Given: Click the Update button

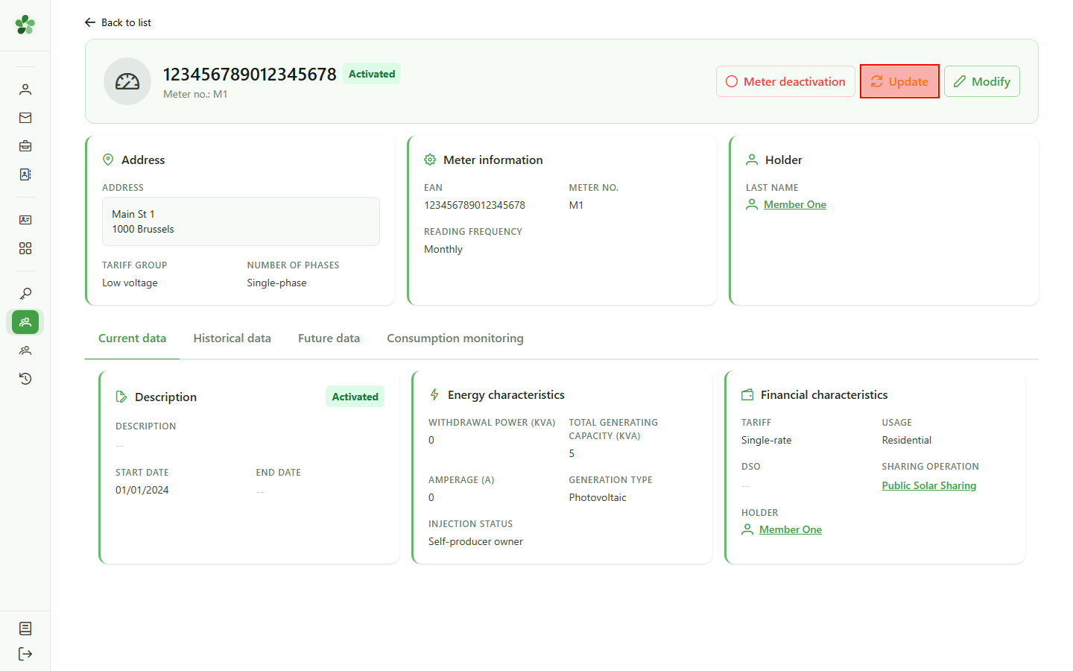Looking at the screenshot, I should point(899,81).
